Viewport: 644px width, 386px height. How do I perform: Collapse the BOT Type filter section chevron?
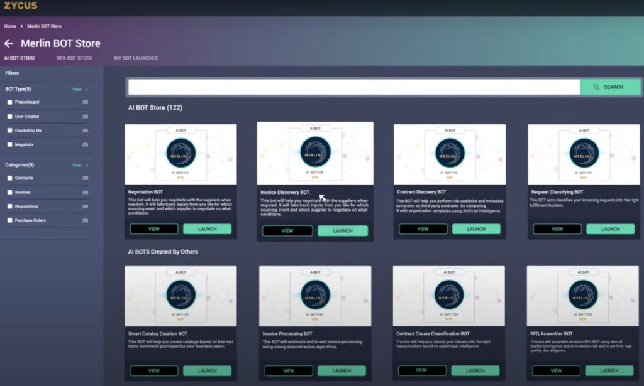click(x=87, y=89)
